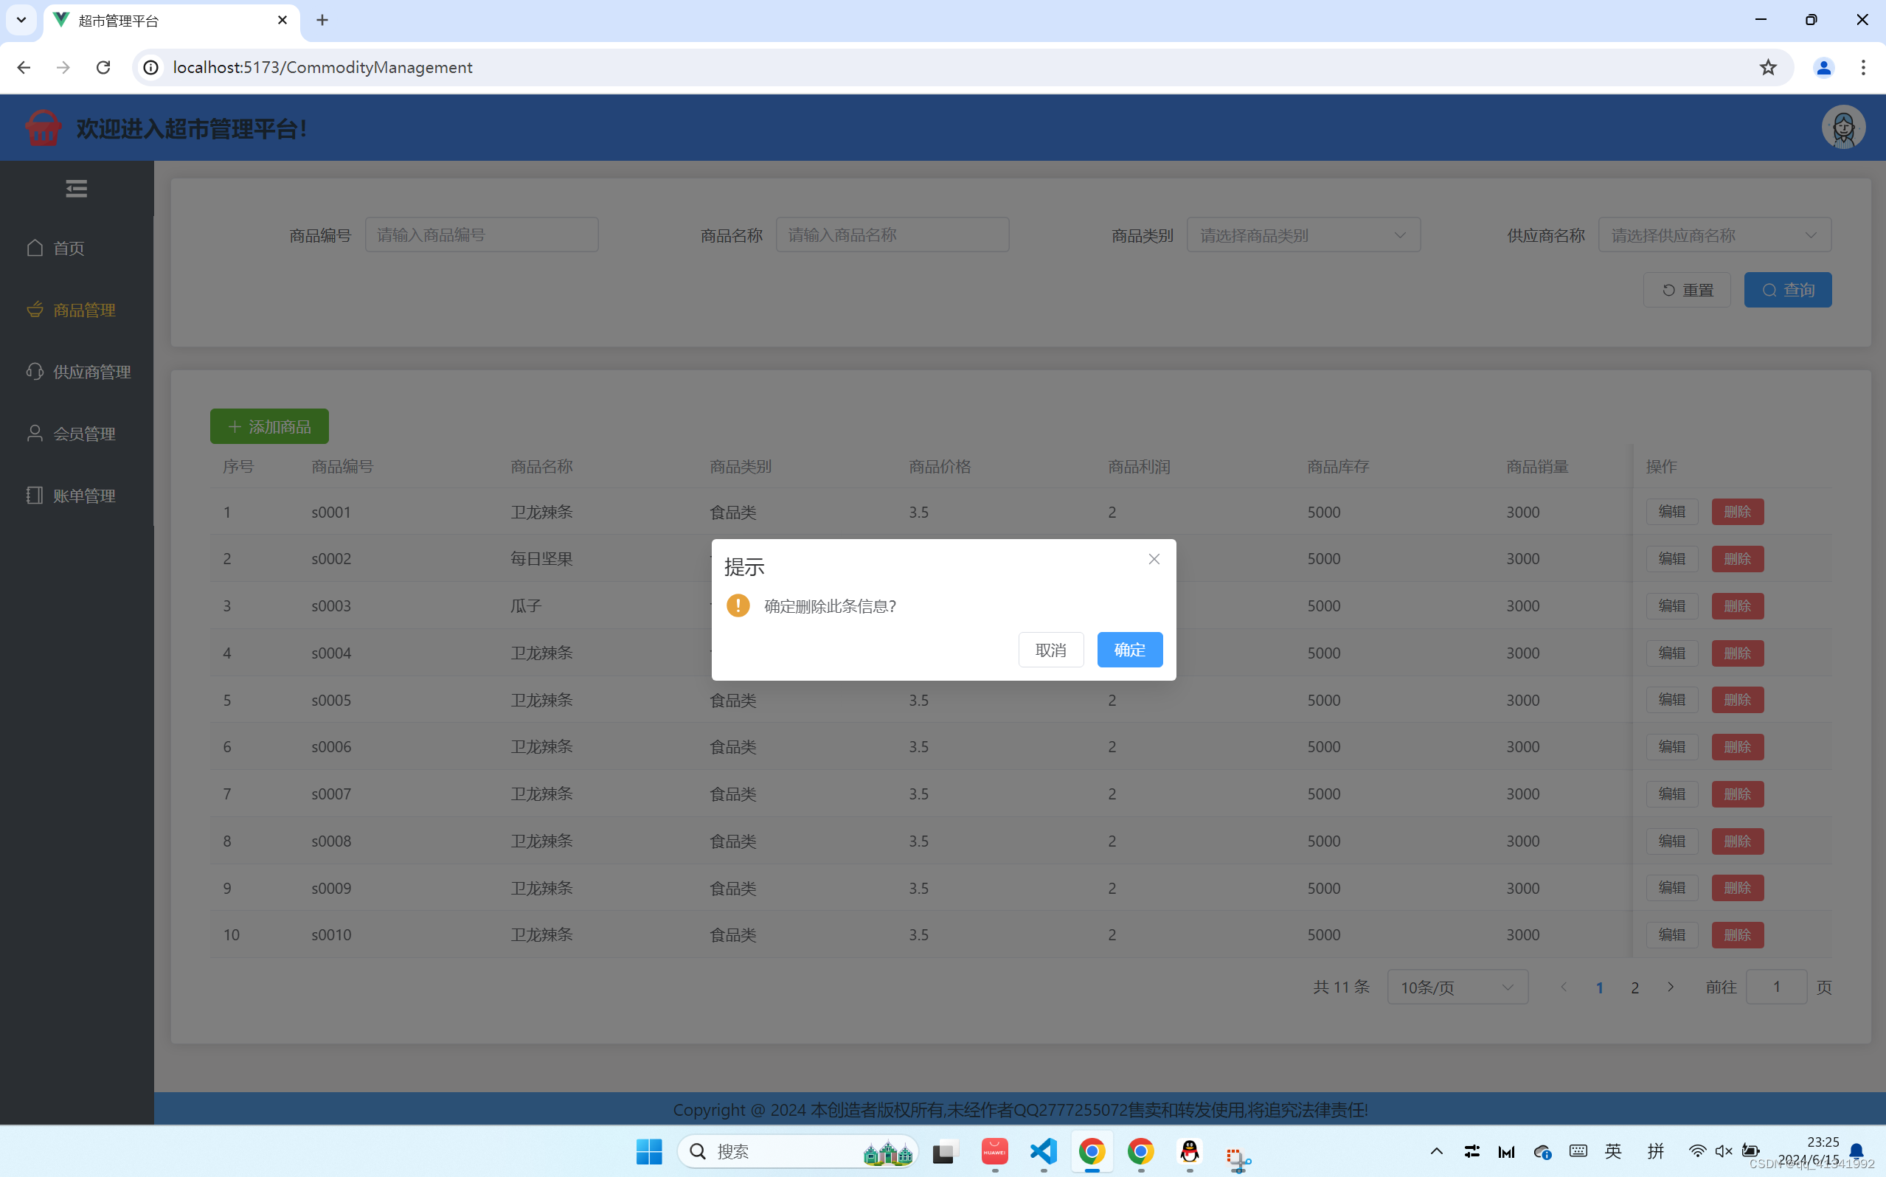Viewport: 1886px width, 1177px height.
Task: Go to page 2 of results
Action: pyautogui.click(x=1634, y=987)
